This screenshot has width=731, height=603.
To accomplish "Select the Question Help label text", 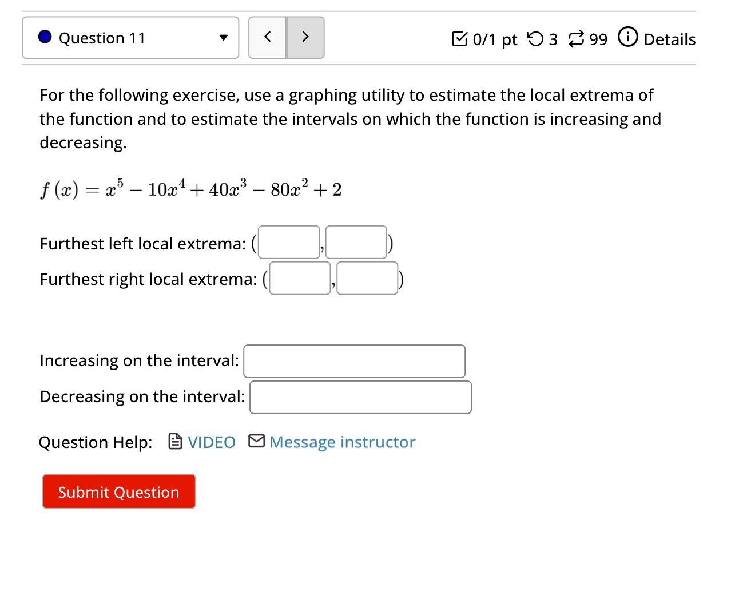I will pos(95,441).
